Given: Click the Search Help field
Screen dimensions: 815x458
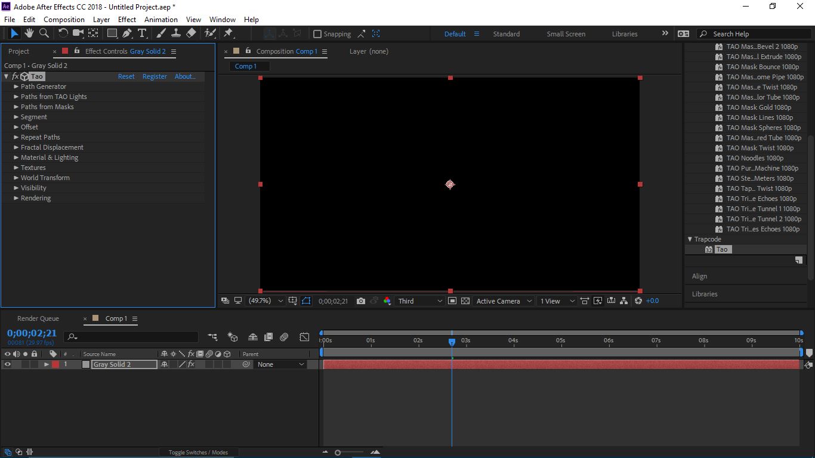Looking at the screenshot, I should (755, 34).
